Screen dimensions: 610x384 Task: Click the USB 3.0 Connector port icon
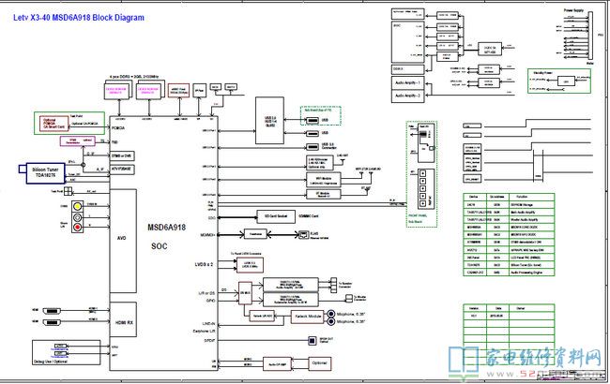(312, 147)
